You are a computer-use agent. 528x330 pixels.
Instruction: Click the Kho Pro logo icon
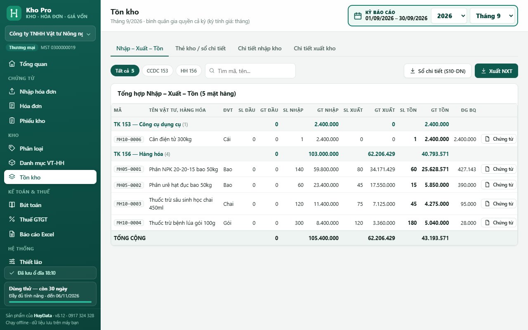14,13
